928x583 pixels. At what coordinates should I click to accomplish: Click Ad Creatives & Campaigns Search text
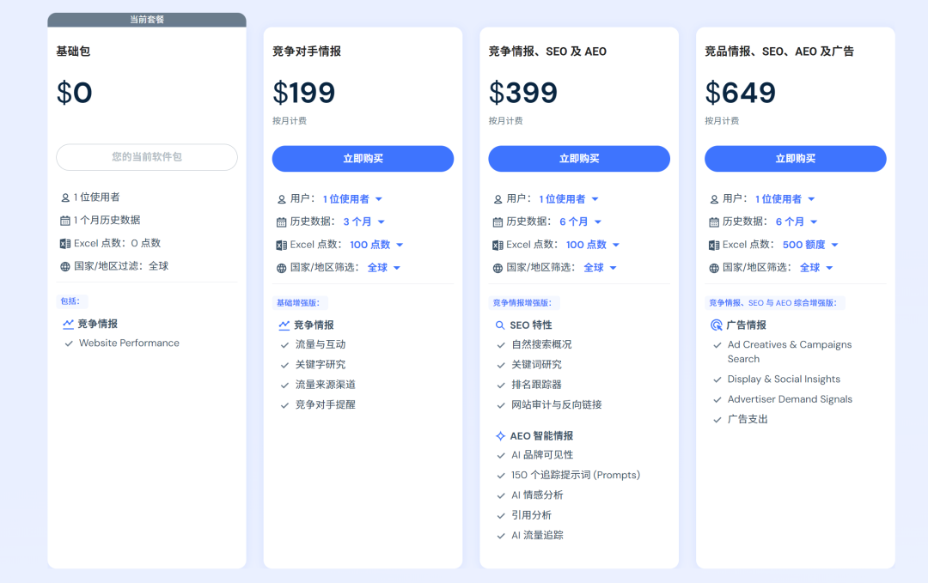pos(790,352)
